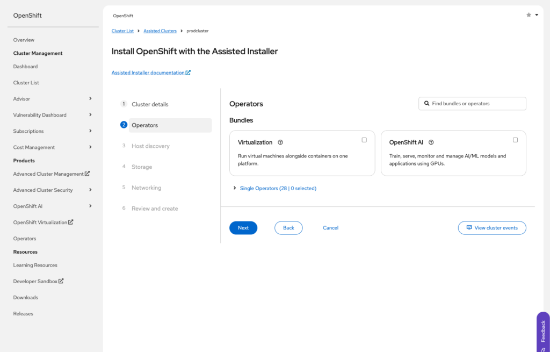The image size is (550, 352).
Task: Click external link icon next to OpenShift Virtualization
Action: [71, 222]
